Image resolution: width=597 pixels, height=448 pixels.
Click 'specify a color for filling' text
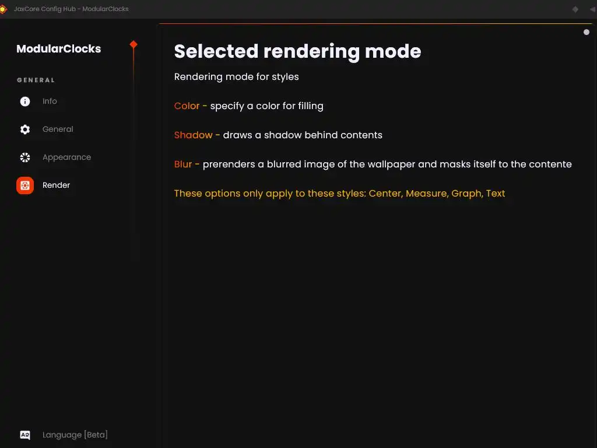[267, 106]
